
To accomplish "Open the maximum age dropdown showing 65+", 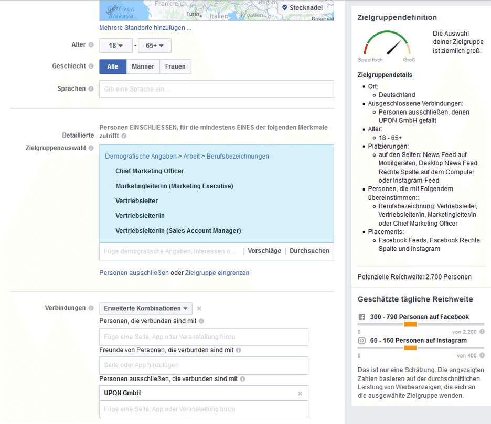I will [155, 46].
